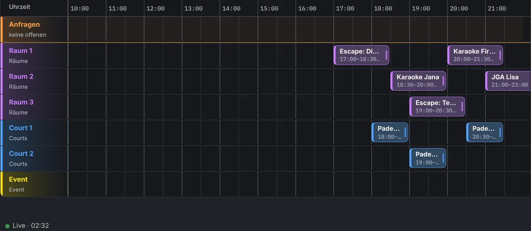Grab the resize handle on Karaoke Jana block
The image size is (531, 231).
(443, 81)
